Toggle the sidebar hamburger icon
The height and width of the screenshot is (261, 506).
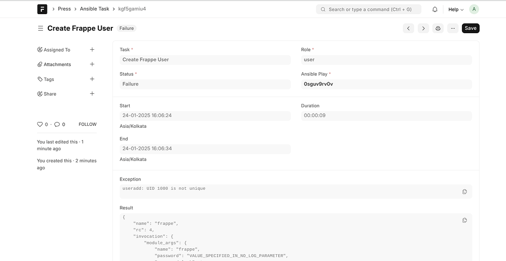click(41, 28)
